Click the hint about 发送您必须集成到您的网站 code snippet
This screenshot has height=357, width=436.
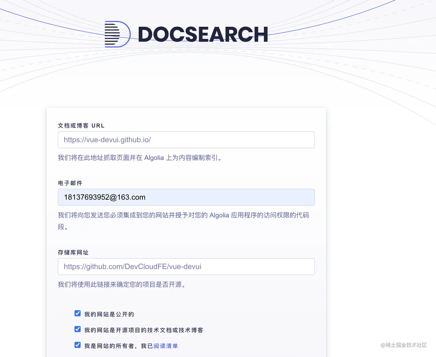pos(183,221)
